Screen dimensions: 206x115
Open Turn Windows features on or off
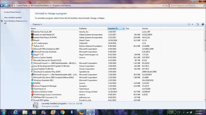16,22
